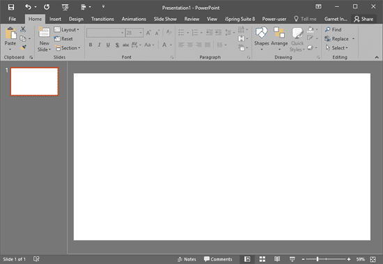Expand the Section dropdown

tap(68, 48)
